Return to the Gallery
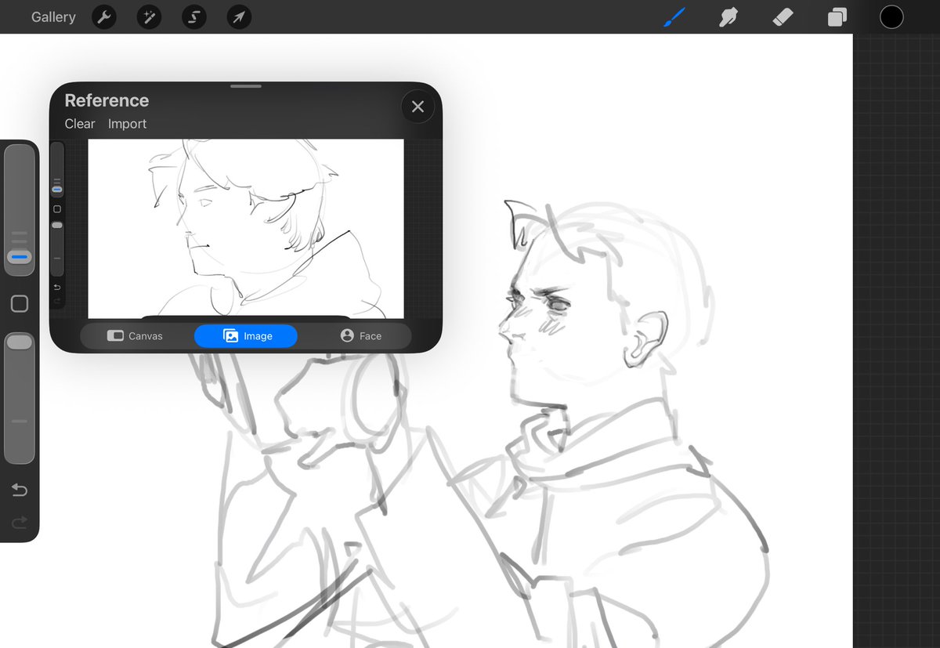 (x=53, y=17)
